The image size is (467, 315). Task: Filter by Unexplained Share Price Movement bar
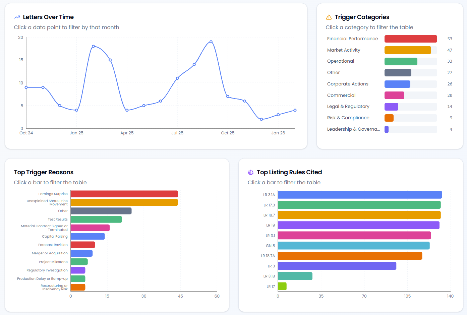click(x=124, y=202)
